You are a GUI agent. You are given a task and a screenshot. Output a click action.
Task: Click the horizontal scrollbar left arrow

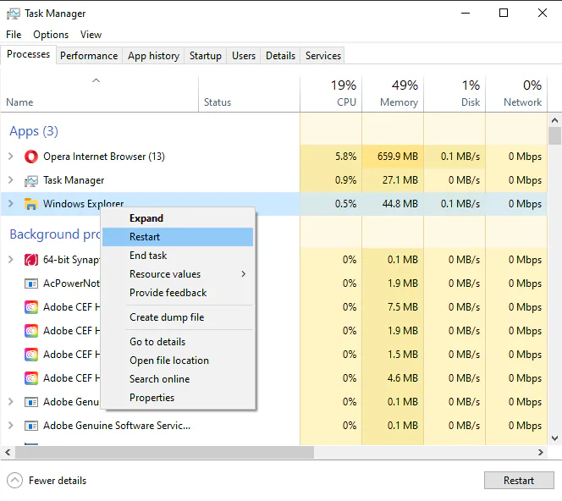(x=8, y=452)
